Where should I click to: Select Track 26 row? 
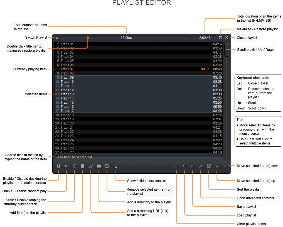pyautogui.click(x=138, y=148)
